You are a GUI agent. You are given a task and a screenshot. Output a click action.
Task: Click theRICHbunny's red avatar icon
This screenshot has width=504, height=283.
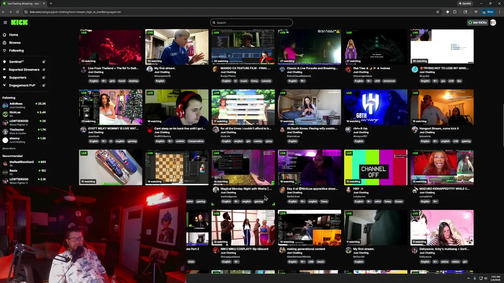pos(149,130)
